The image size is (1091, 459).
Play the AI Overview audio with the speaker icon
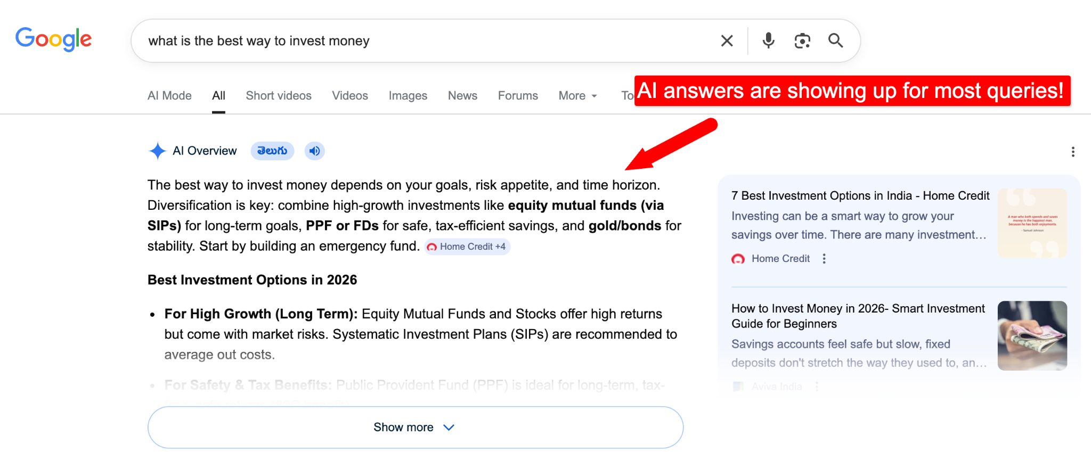[x=314, y=151]
